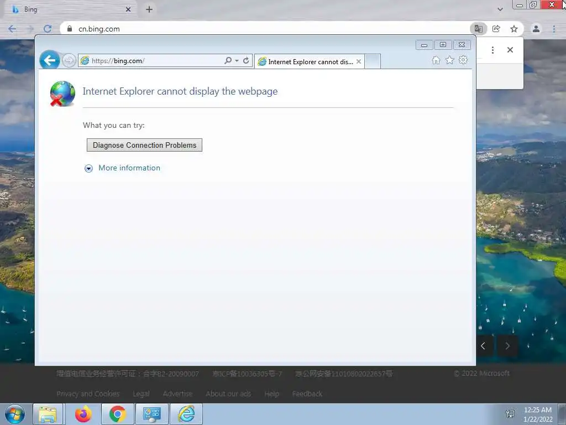The height and width of the screenshot is (425, 566).
Task: Select the Bing tab in Chrome
Action: coord(70,9)
